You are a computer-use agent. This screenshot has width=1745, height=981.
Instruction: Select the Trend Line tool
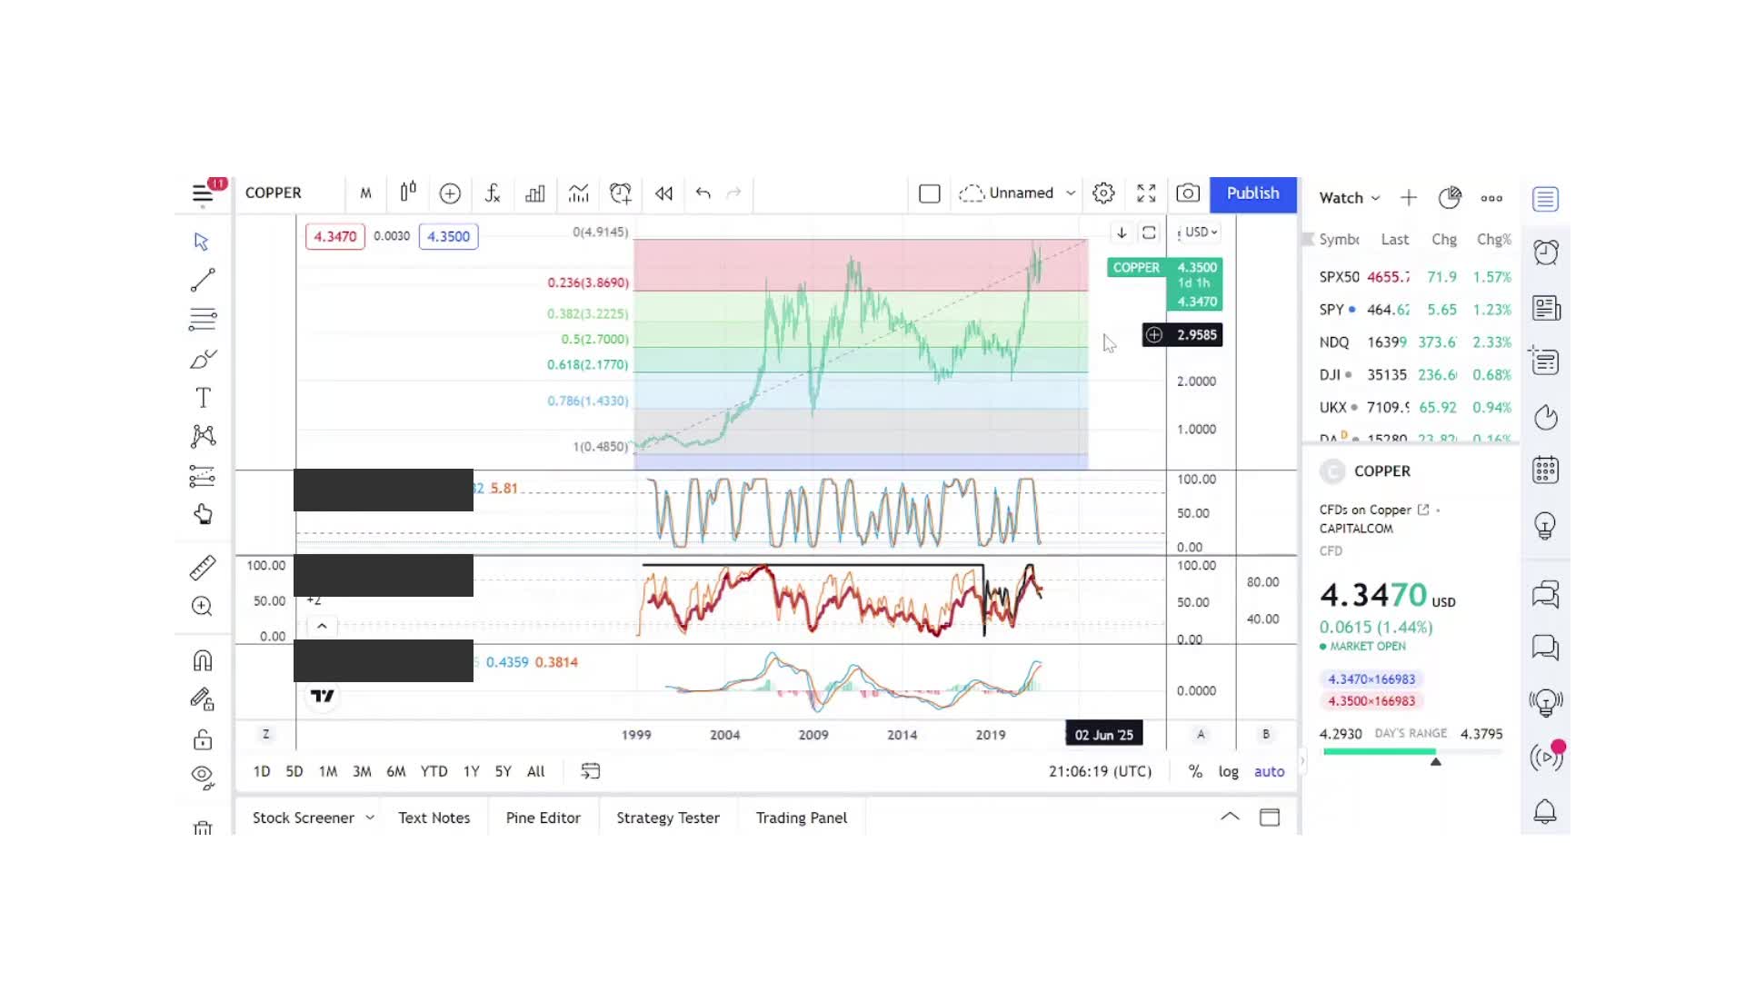pos(202,280)
